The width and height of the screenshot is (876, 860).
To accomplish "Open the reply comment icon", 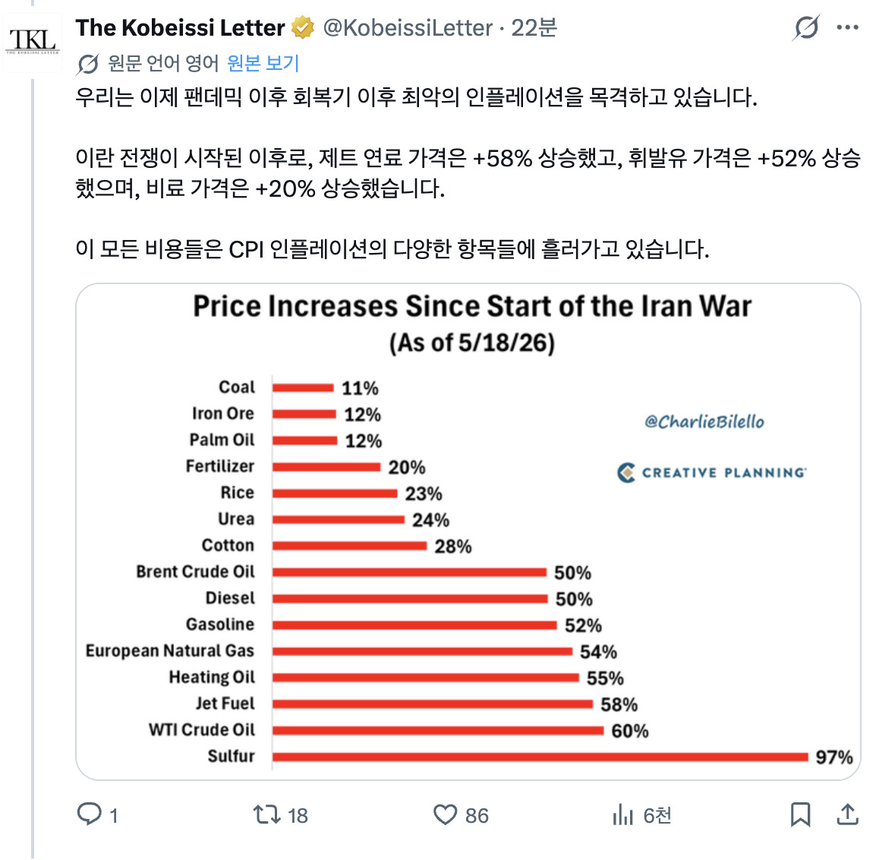I will [x=90, y=814].
